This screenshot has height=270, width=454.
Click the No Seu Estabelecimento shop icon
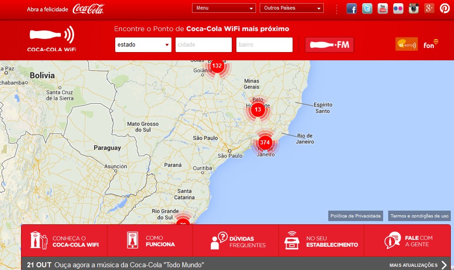(x=292, y=240)
